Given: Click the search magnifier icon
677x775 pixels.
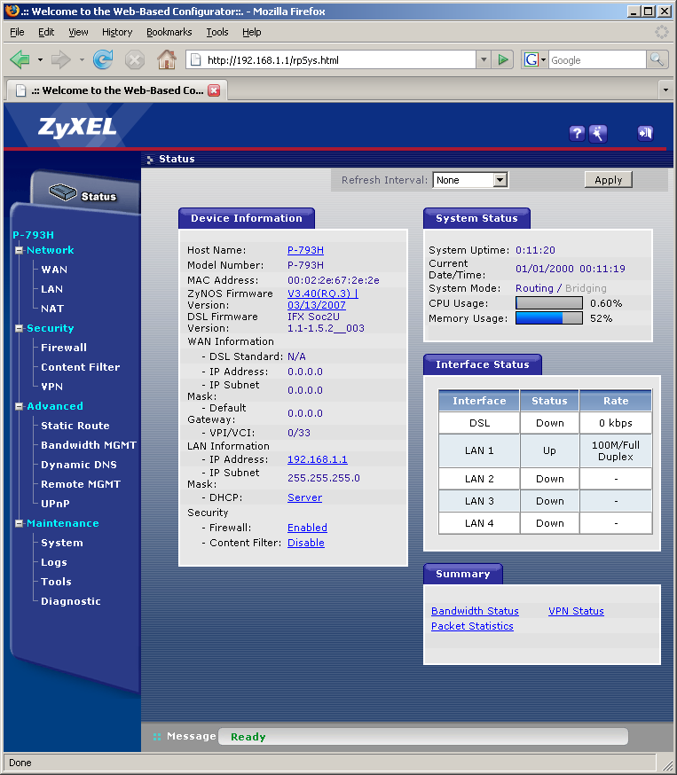Looking at the screenshot, I should [x=657, y=59].
